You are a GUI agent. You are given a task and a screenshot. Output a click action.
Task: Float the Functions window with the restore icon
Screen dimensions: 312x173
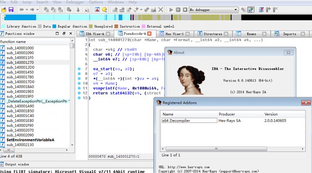point(64,33)
